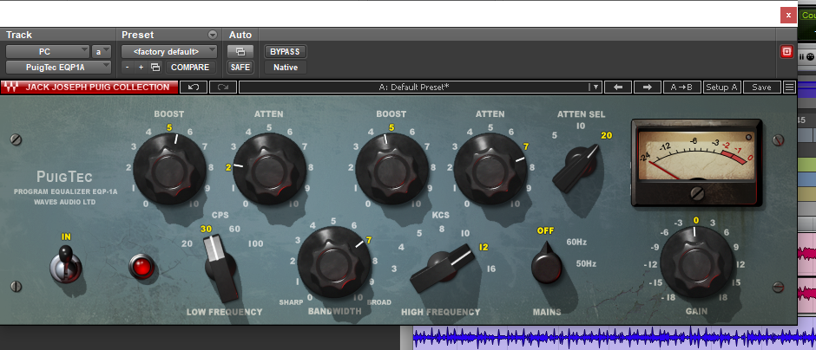816x350 pixels.
Task: Click the Default Preset name field
Action: [x=414, y=87]
